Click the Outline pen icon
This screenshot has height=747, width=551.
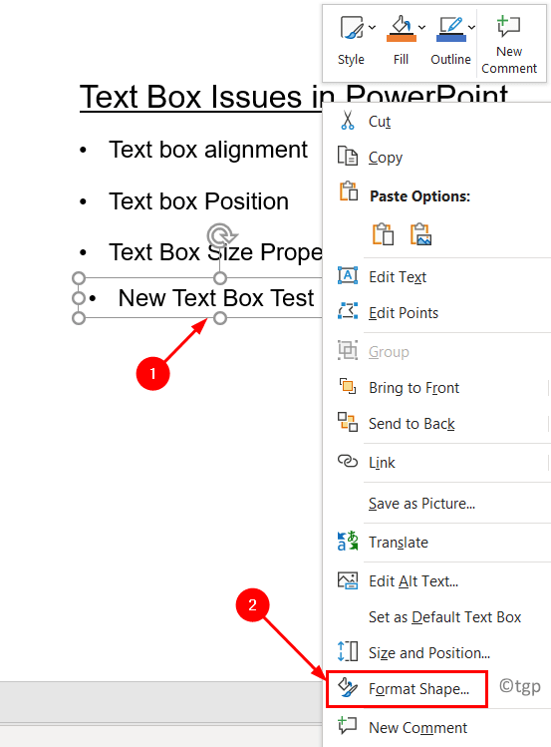tap(450, 24)
